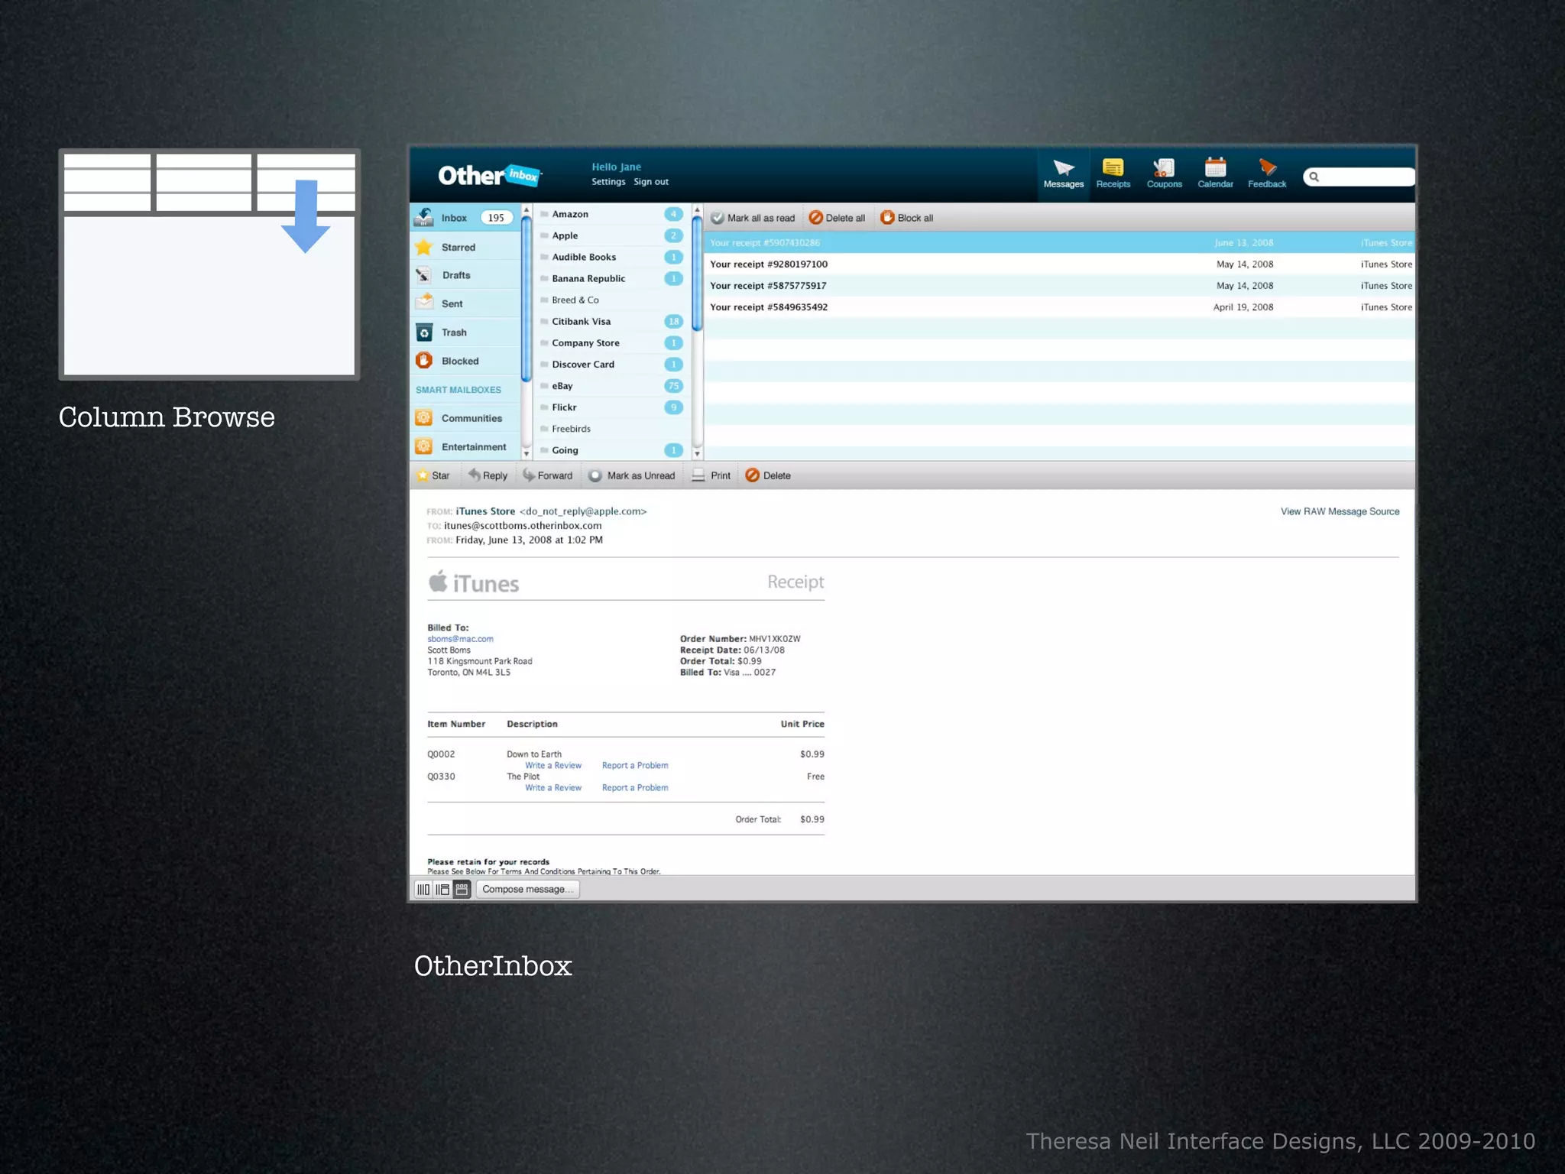Select the Citibank Visa sender folder
Screen dimensions: 1565x1174
pyautogui.click(x=581, y=322)
